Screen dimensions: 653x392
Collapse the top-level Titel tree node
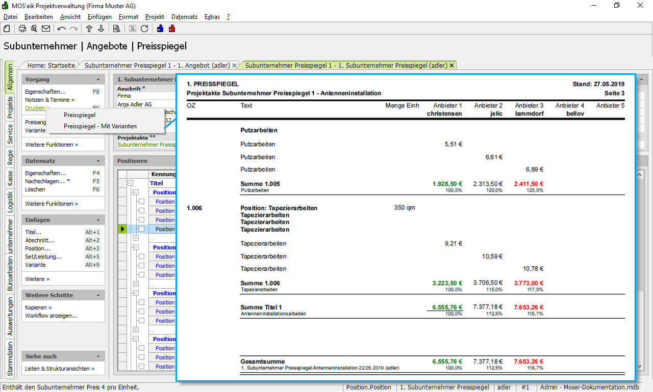pyautogui.click(x=130, y=183)
